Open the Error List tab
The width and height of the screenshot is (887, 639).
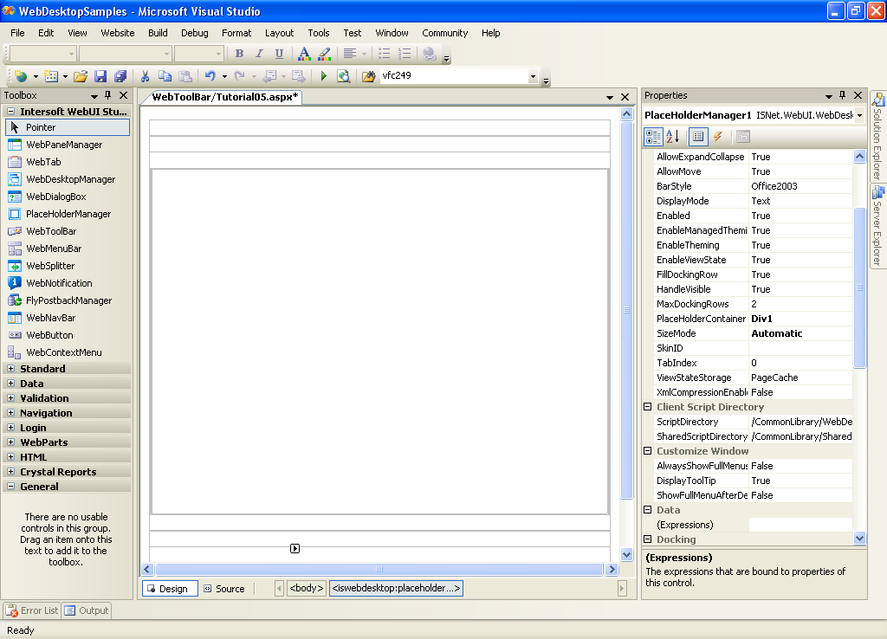pos(32,610)
